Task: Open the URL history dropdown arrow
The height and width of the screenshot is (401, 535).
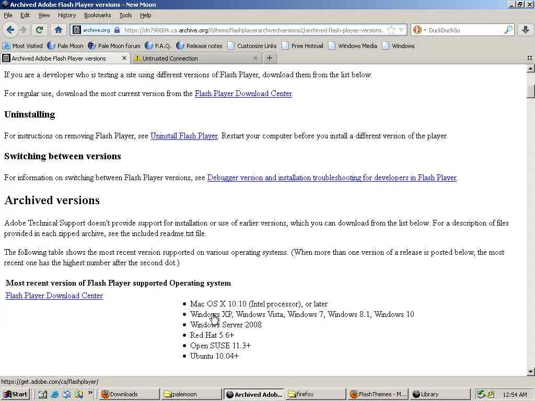Action: coord(402,30)
